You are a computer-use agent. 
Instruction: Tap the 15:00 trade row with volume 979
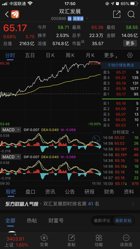(x=121, y=184)
